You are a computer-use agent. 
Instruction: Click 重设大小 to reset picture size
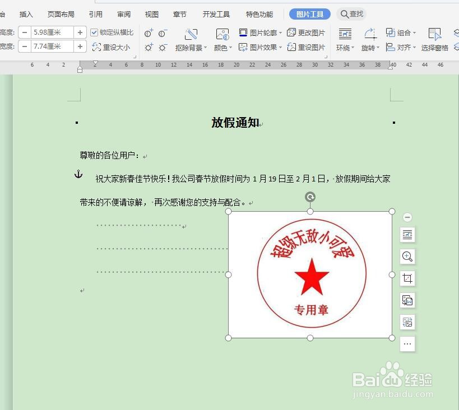(x=112, y=47)
